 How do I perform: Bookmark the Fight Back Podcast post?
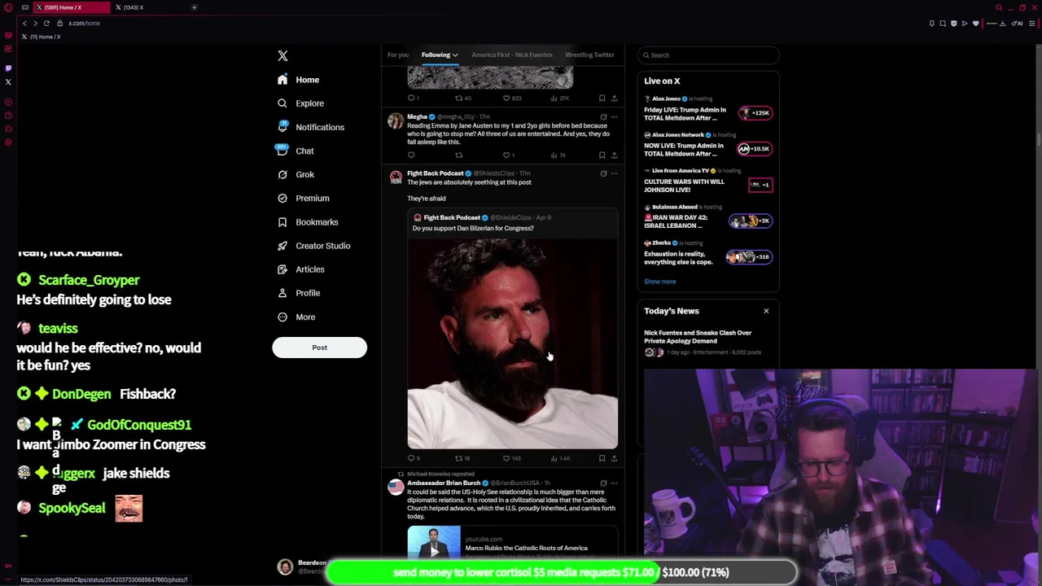click(x=602, y=458)
